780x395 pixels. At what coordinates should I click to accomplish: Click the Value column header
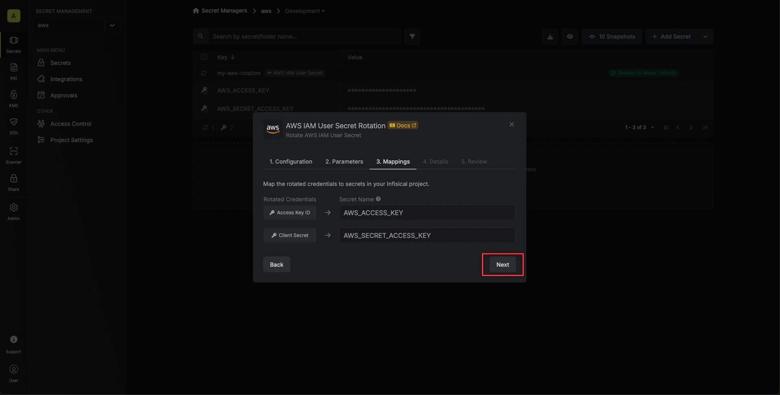coord(355,57)
